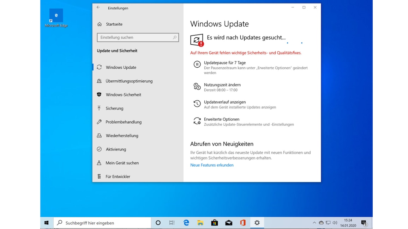Click the Update und Sicherheit heading

tap(117, 51)
